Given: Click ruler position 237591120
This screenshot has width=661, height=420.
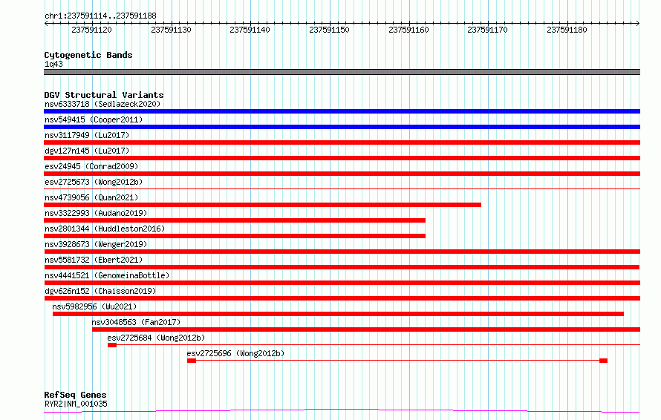Looking at the screenshot, I should click(92, 30).
